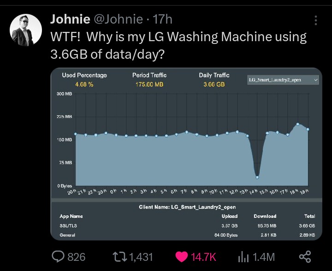This screenshot has width=332, height=271.
Task: Click the General app name row
Action: (x=68, y=235)
